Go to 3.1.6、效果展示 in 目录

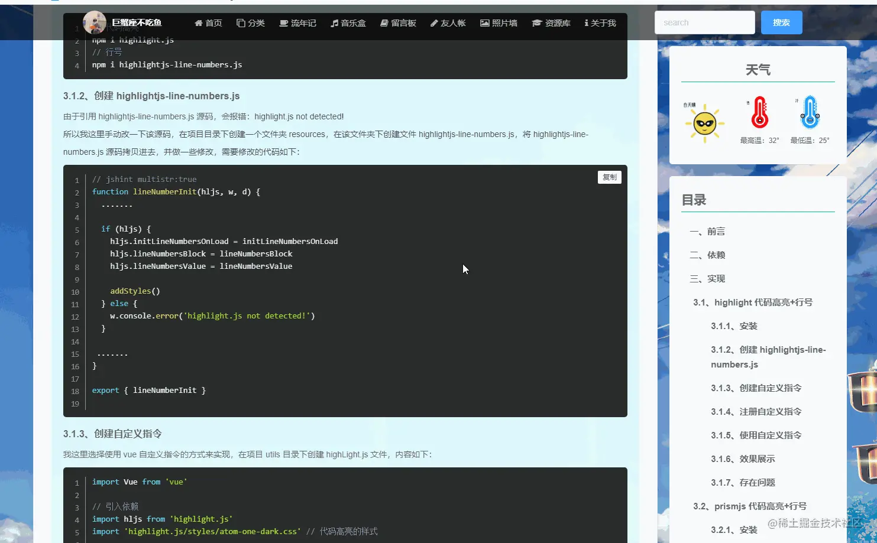point(743,459)
